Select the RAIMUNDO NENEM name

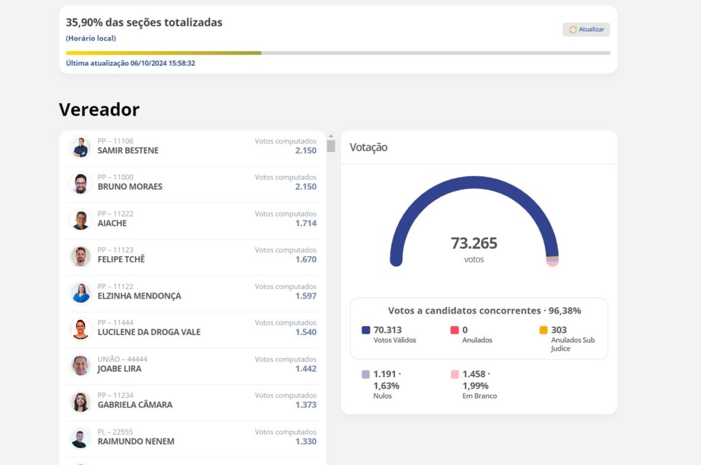pyautogui.click(x=136, y=441)
